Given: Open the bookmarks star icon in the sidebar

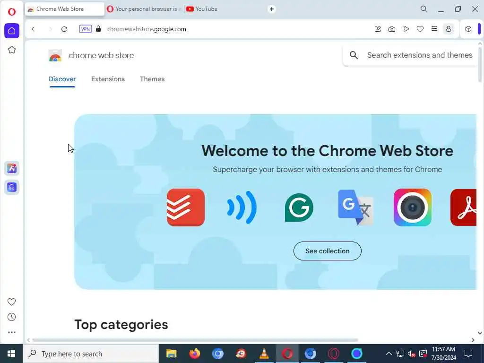Looking at the screenshot, I should coord(12,50).
